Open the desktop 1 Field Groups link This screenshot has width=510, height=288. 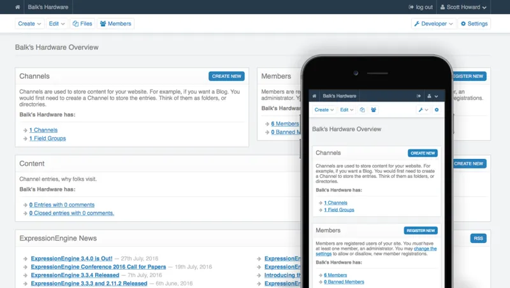click(x=47, y=139)
